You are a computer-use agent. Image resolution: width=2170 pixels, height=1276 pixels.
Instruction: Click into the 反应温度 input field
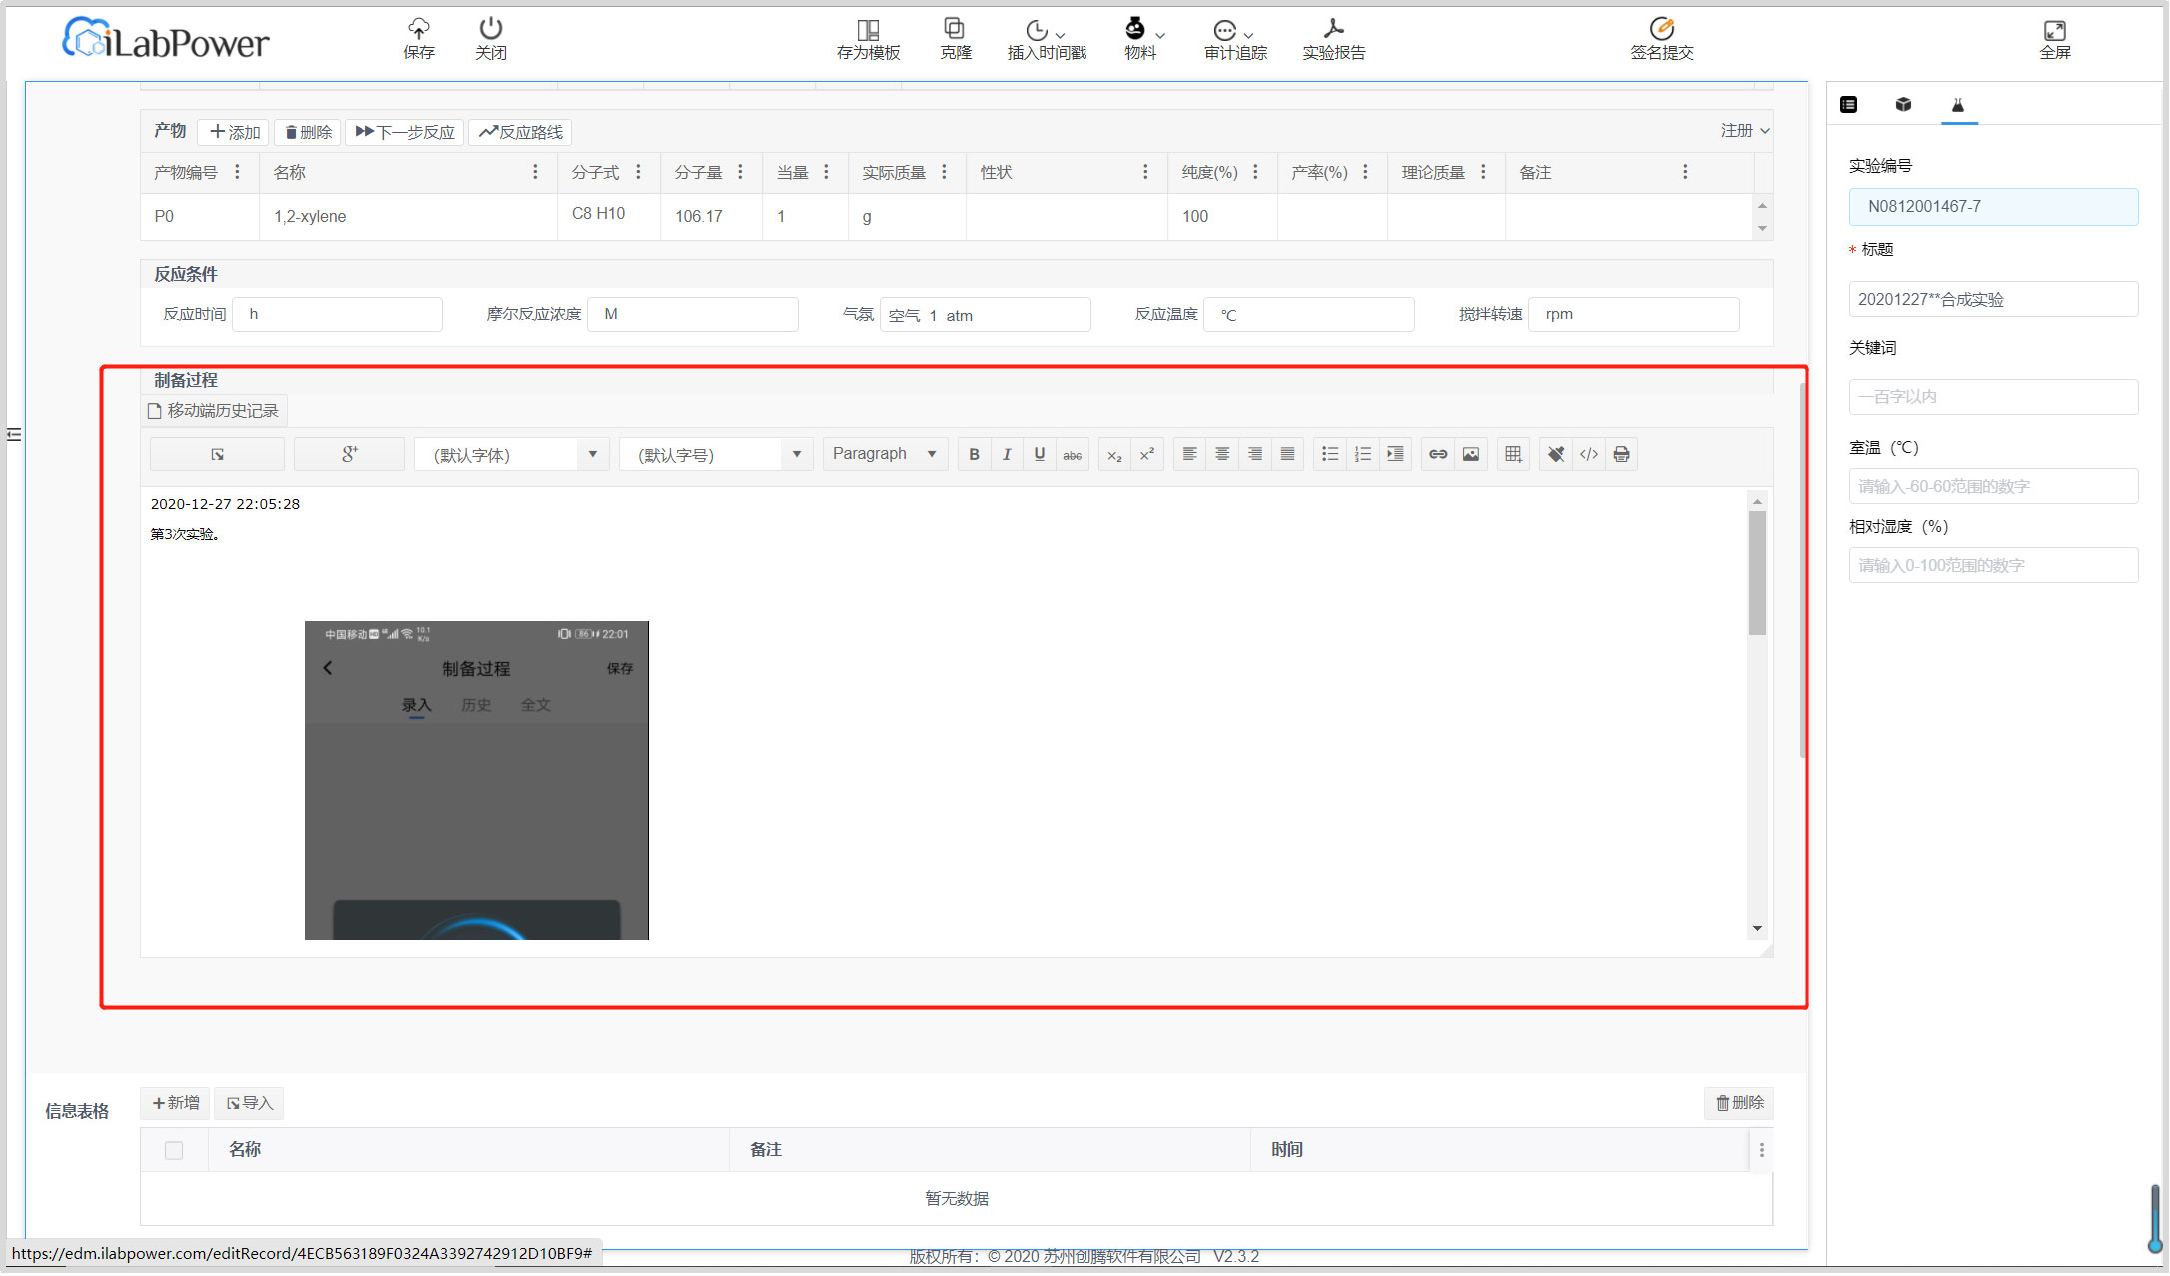click(1308, 315)
